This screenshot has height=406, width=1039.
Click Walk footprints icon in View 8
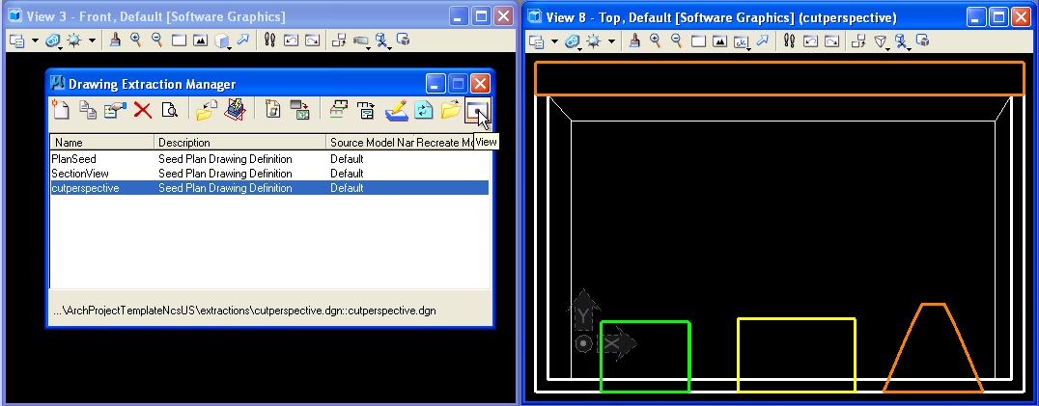pyautogui.click(x=789, y=41)
